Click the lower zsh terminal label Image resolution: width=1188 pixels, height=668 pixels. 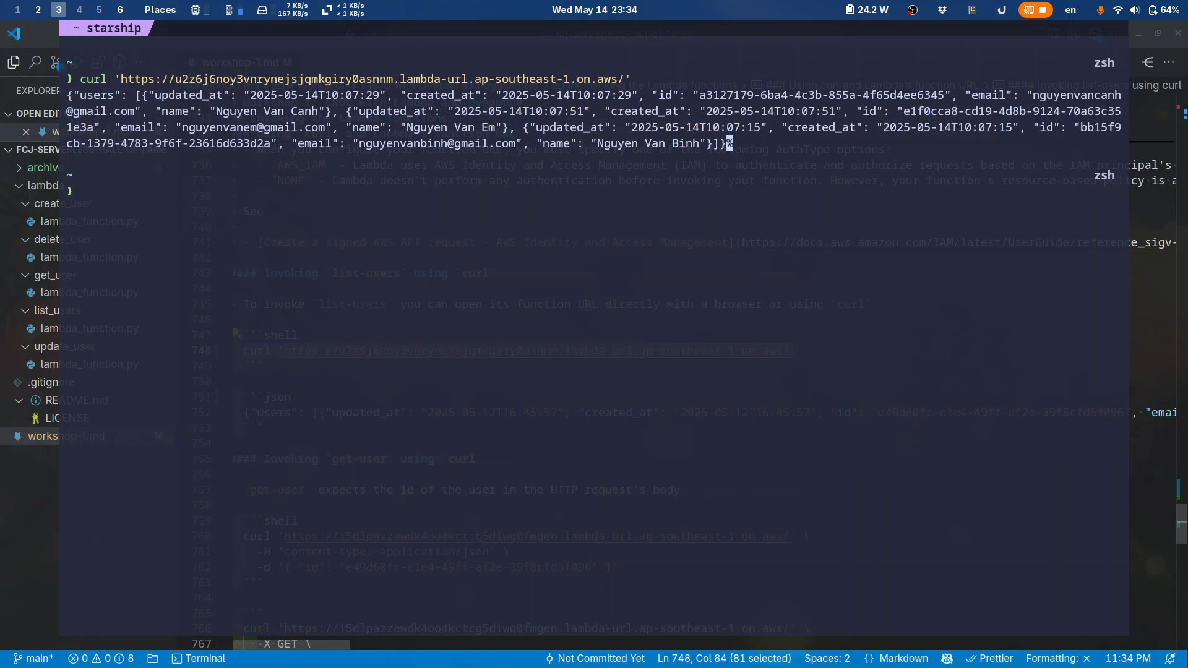pos(1104,175)
